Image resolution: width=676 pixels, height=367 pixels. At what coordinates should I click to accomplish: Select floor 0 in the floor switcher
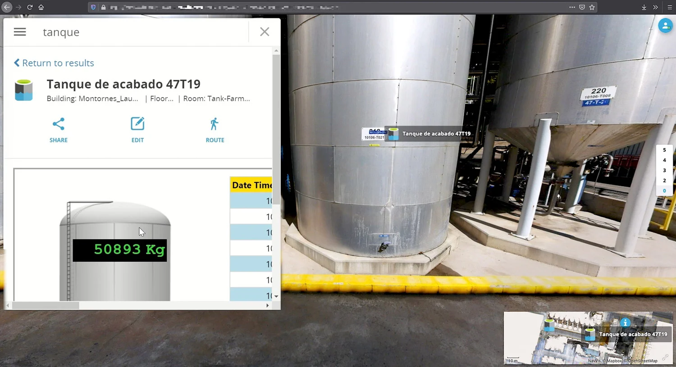click(664, 191)
